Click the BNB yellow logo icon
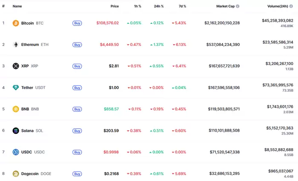298x181 pixels. 16,109
